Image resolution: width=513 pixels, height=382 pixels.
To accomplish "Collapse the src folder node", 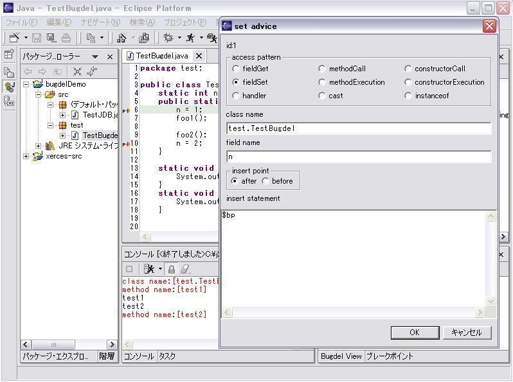I will tap(39, 95).
